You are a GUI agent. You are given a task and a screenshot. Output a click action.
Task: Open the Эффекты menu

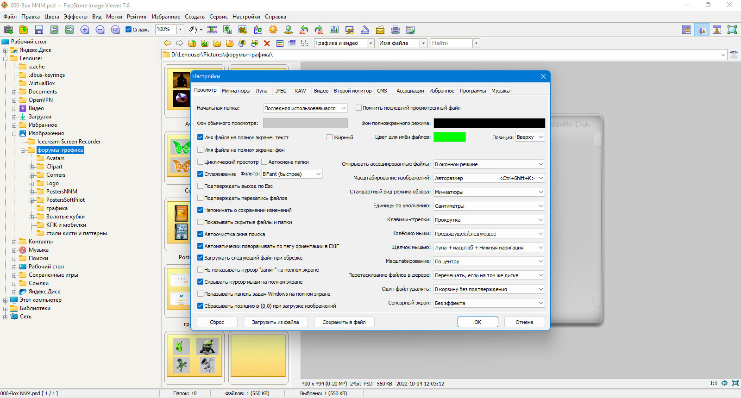coord(75,17)
